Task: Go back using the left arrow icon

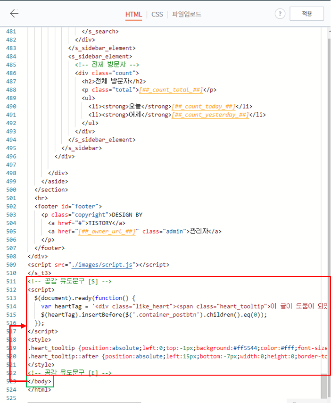Action: (x=14, y=13)
